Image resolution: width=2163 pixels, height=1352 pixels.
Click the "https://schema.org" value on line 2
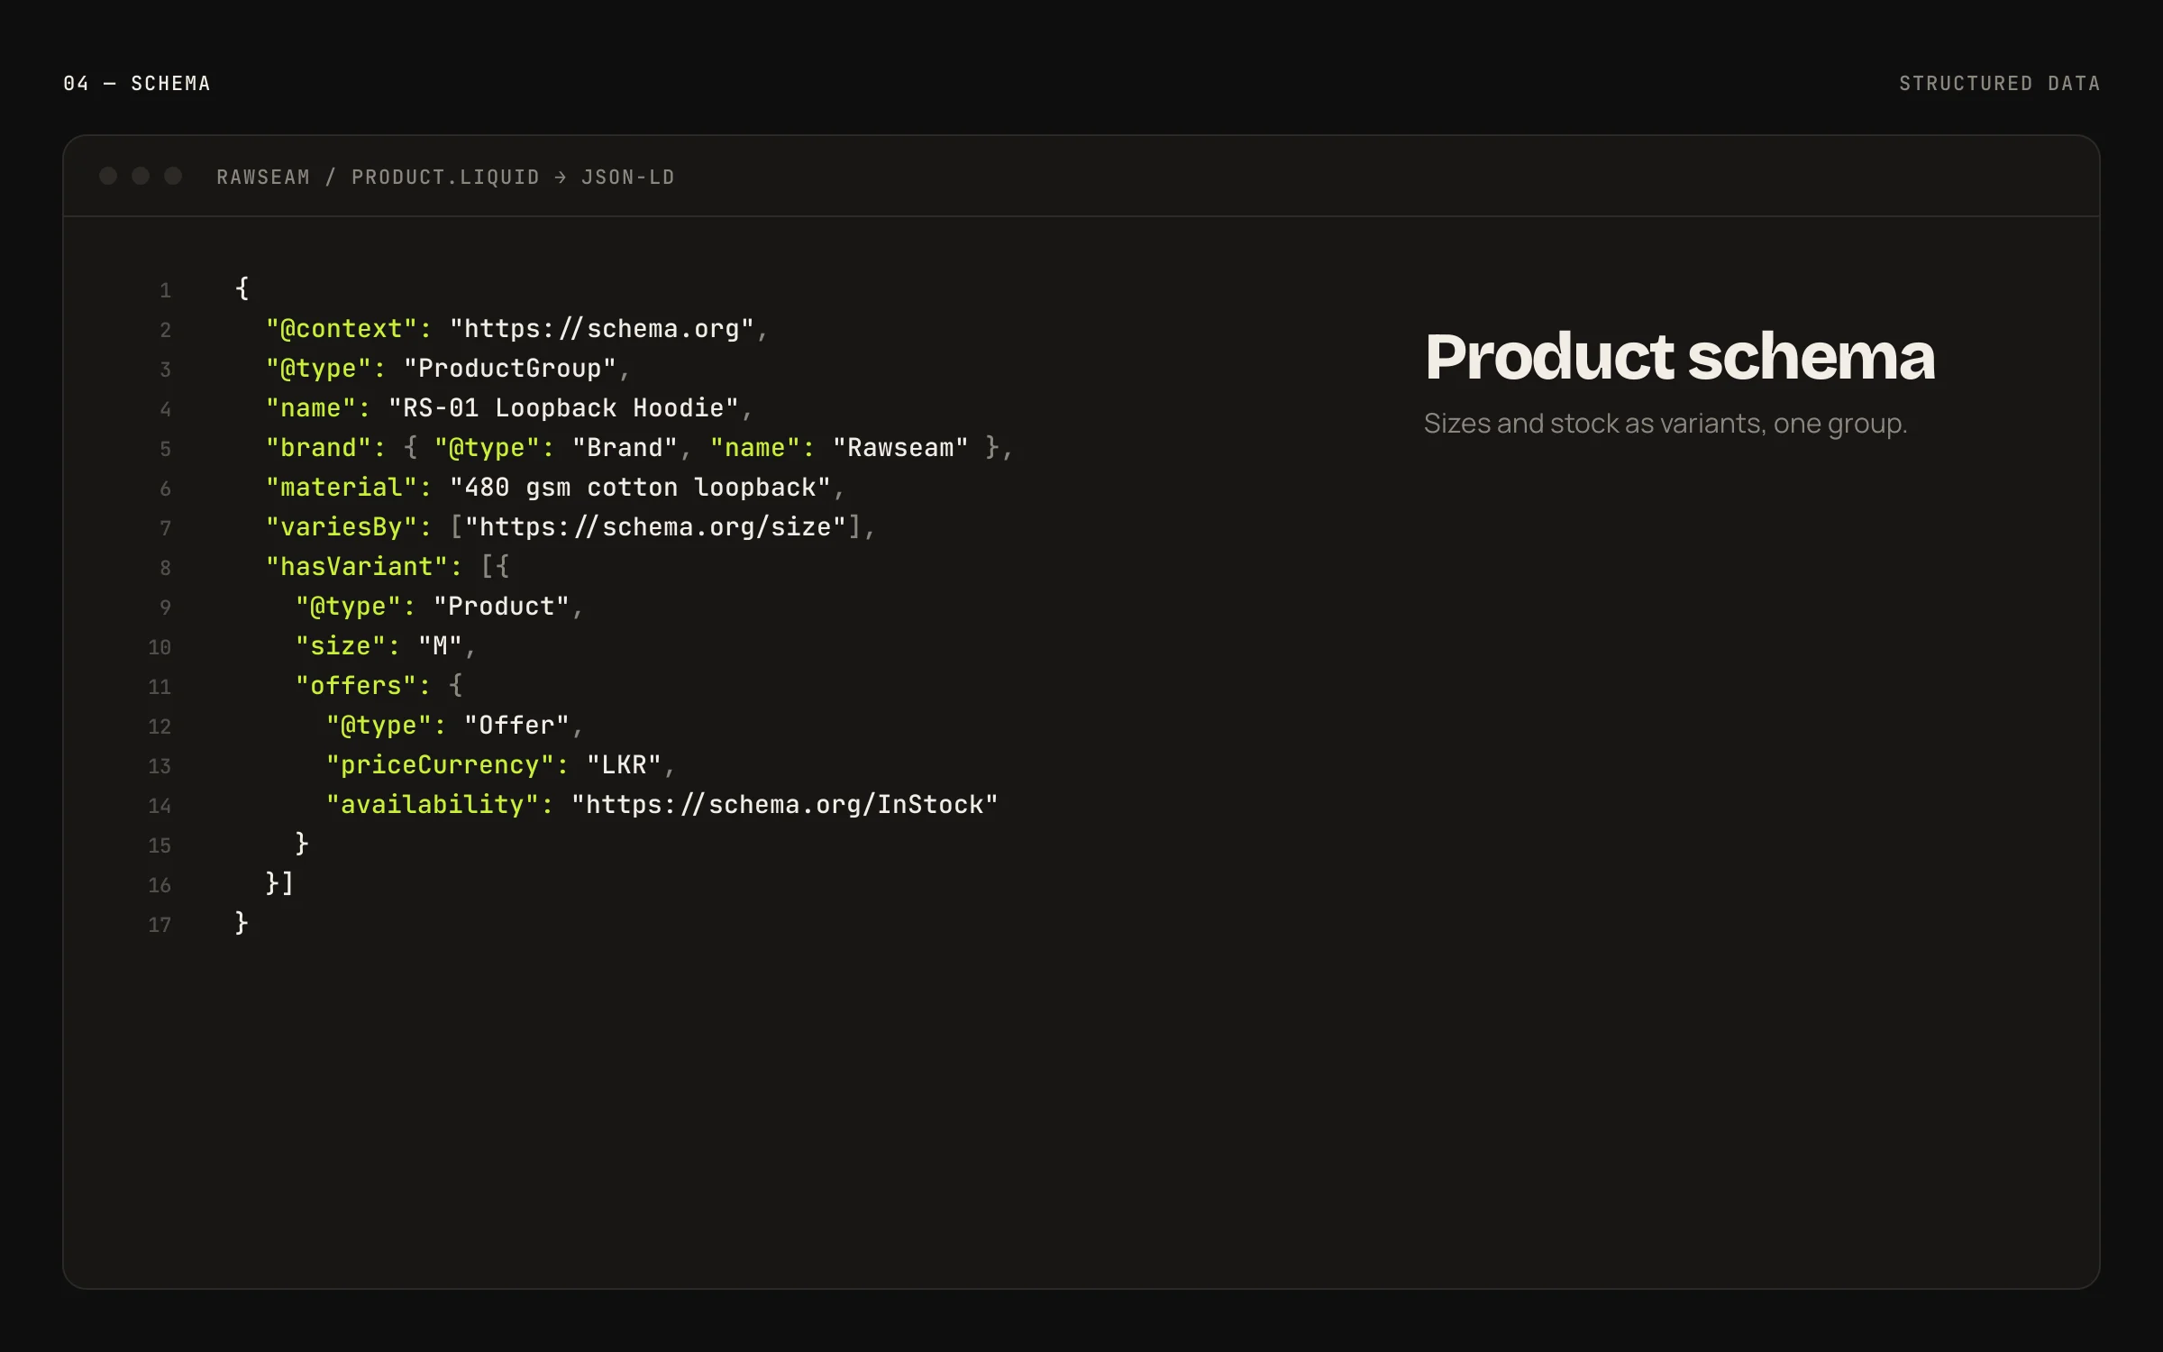(x=601, y=329)
